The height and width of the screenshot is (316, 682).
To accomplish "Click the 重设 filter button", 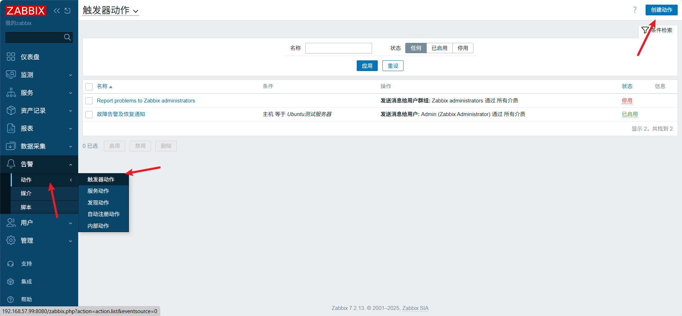I will 393,66.
